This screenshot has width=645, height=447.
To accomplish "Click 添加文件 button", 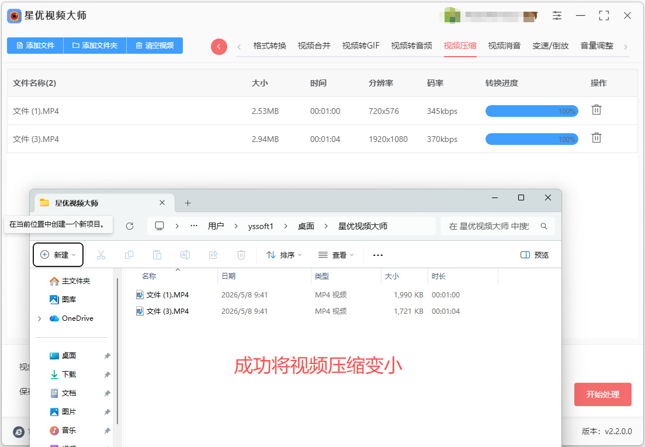I will (x=36, y=46).
